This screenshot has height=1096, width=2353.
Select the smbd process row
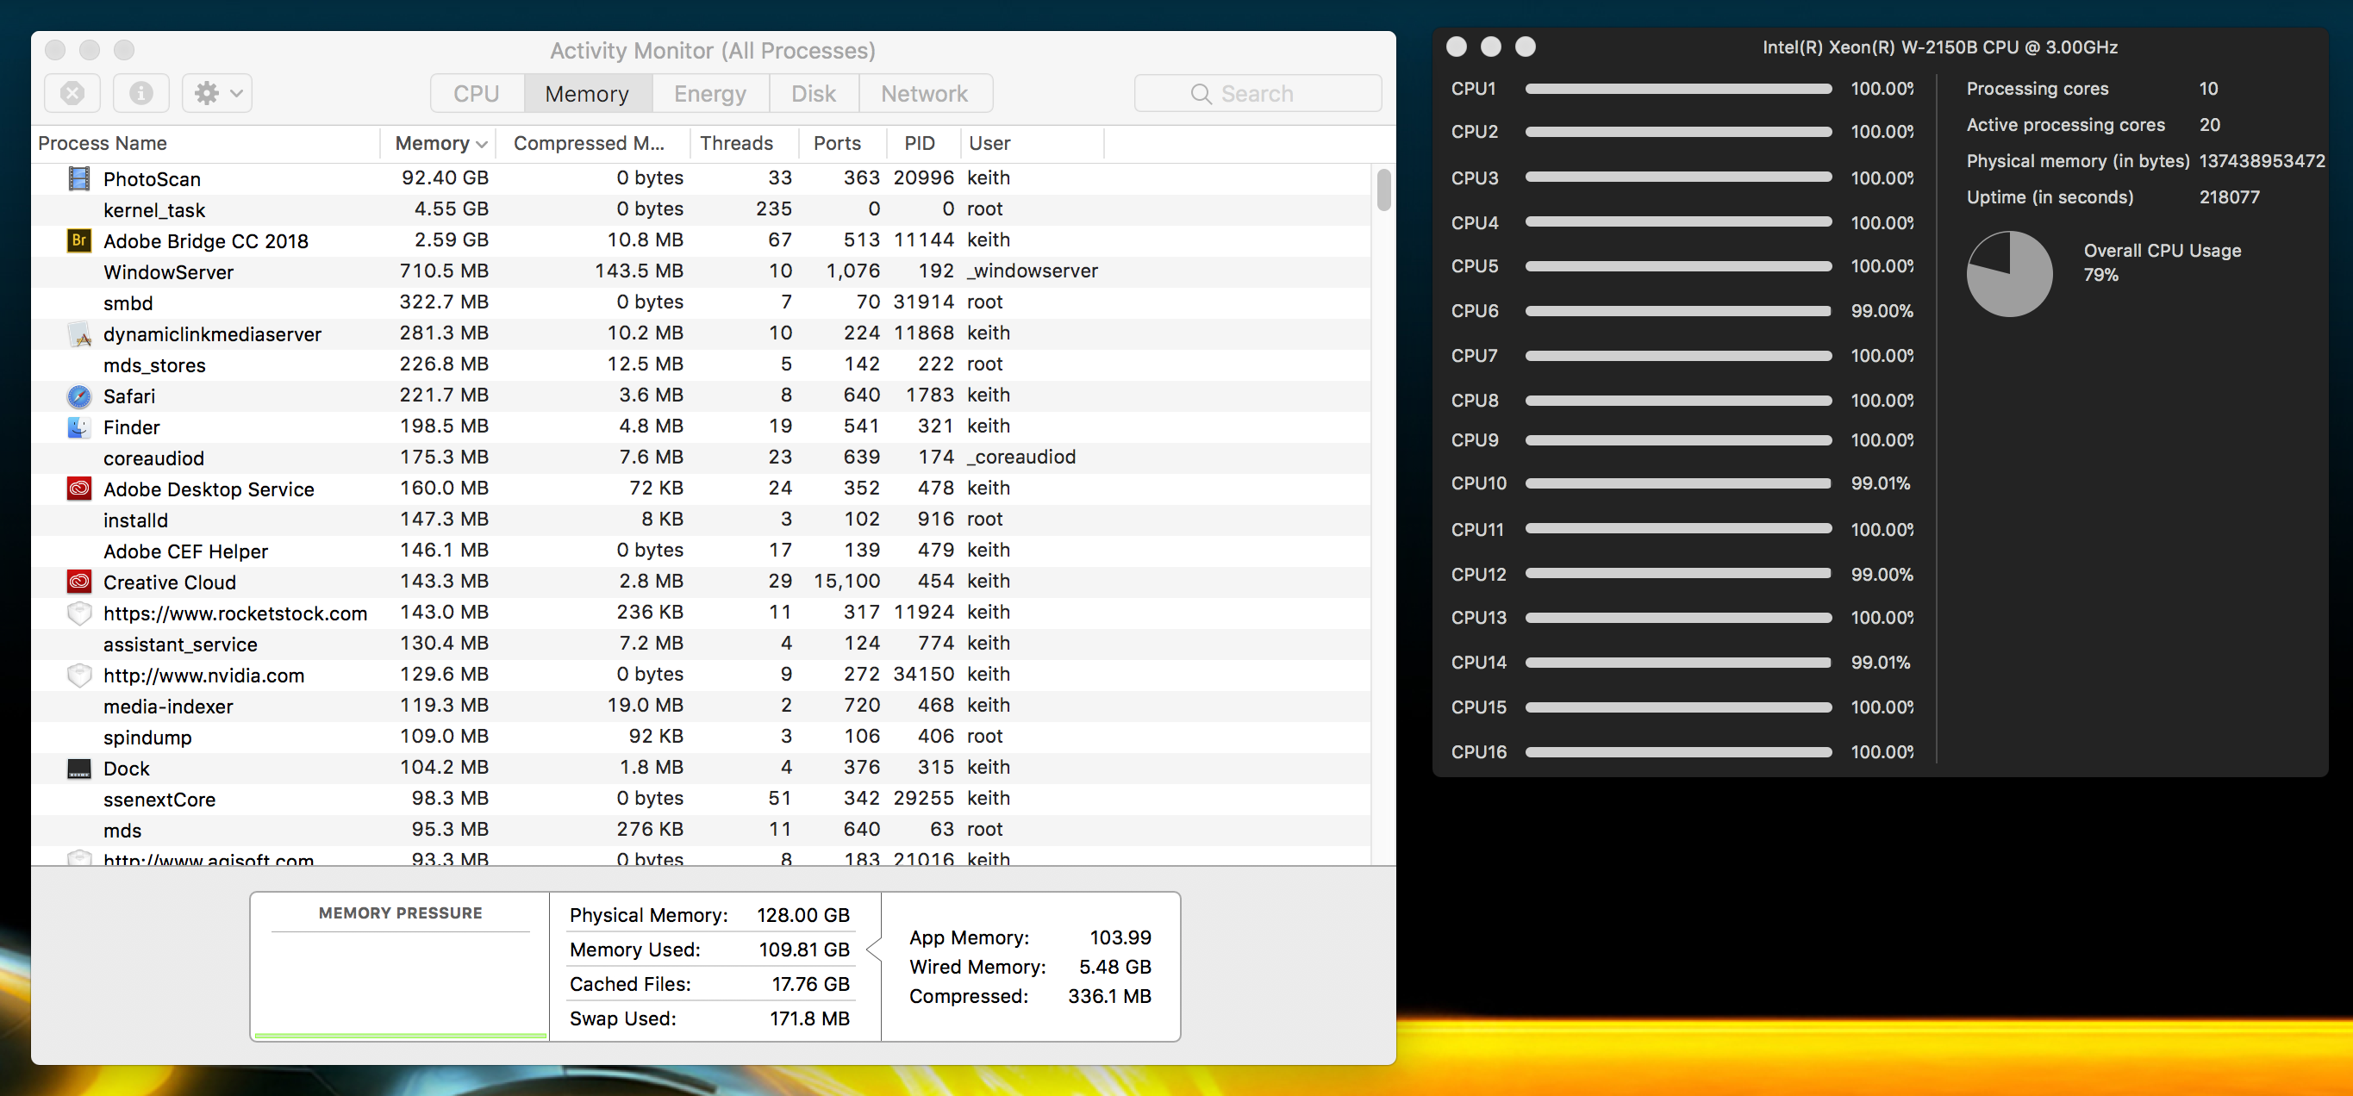(x=701, y=302)
